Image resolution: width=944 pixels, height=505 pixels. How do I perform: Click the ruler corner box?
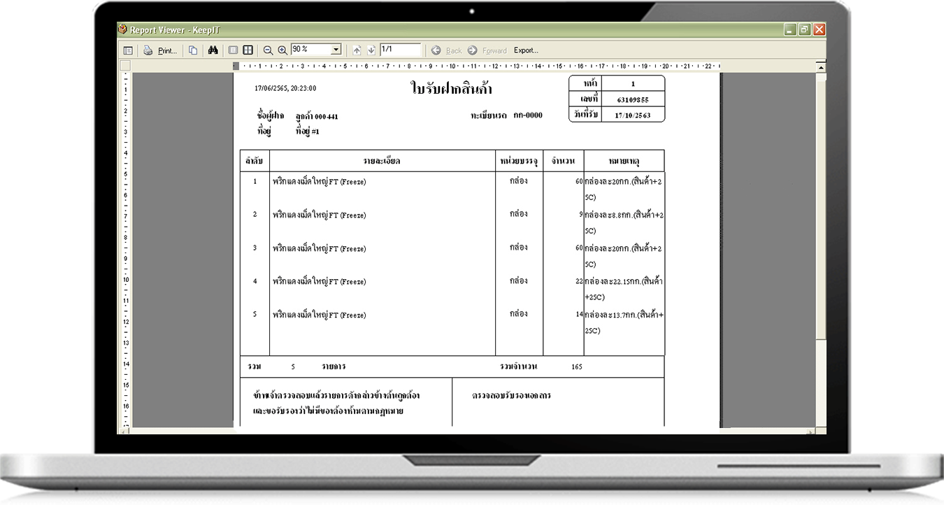(x=125, y=66)
